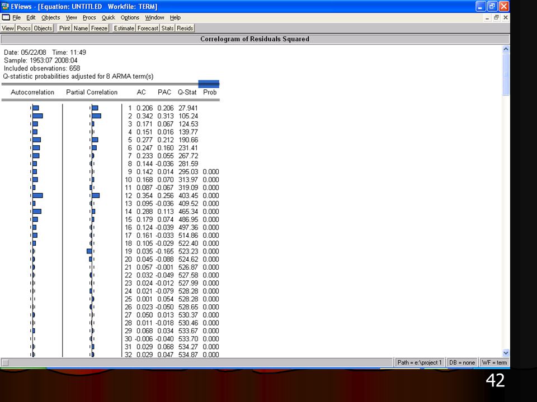537x402 pixels.
Task: Open the Options menu
Action: click(x=130, y=17)
